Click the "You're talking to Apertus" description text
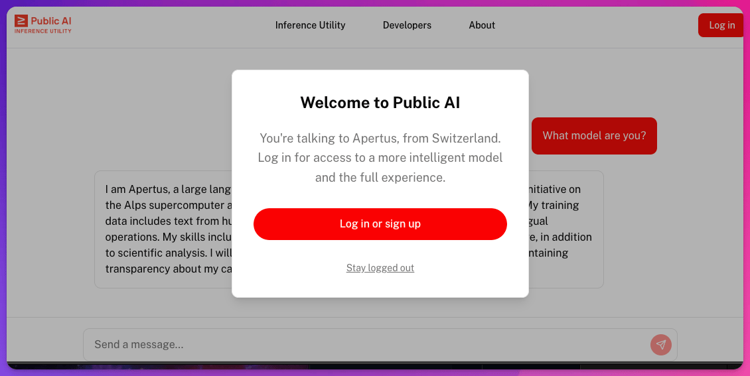 click(x=380, y=158)
